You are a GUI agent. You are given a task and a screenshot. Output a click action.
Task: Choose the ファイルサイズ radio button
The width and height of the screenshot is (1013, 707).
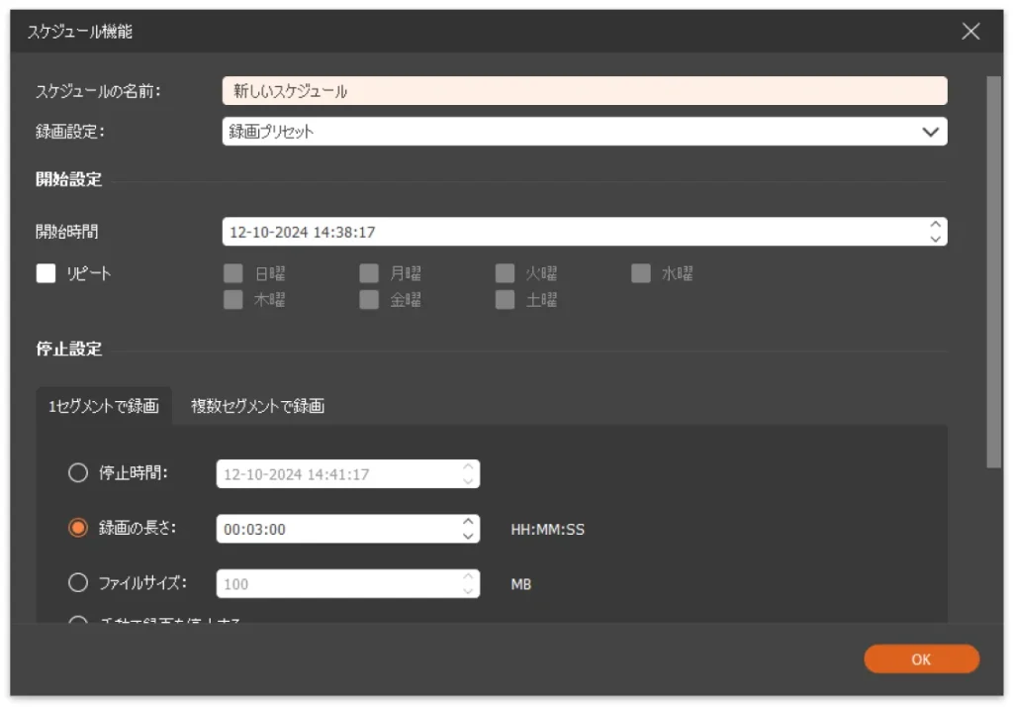78,583
